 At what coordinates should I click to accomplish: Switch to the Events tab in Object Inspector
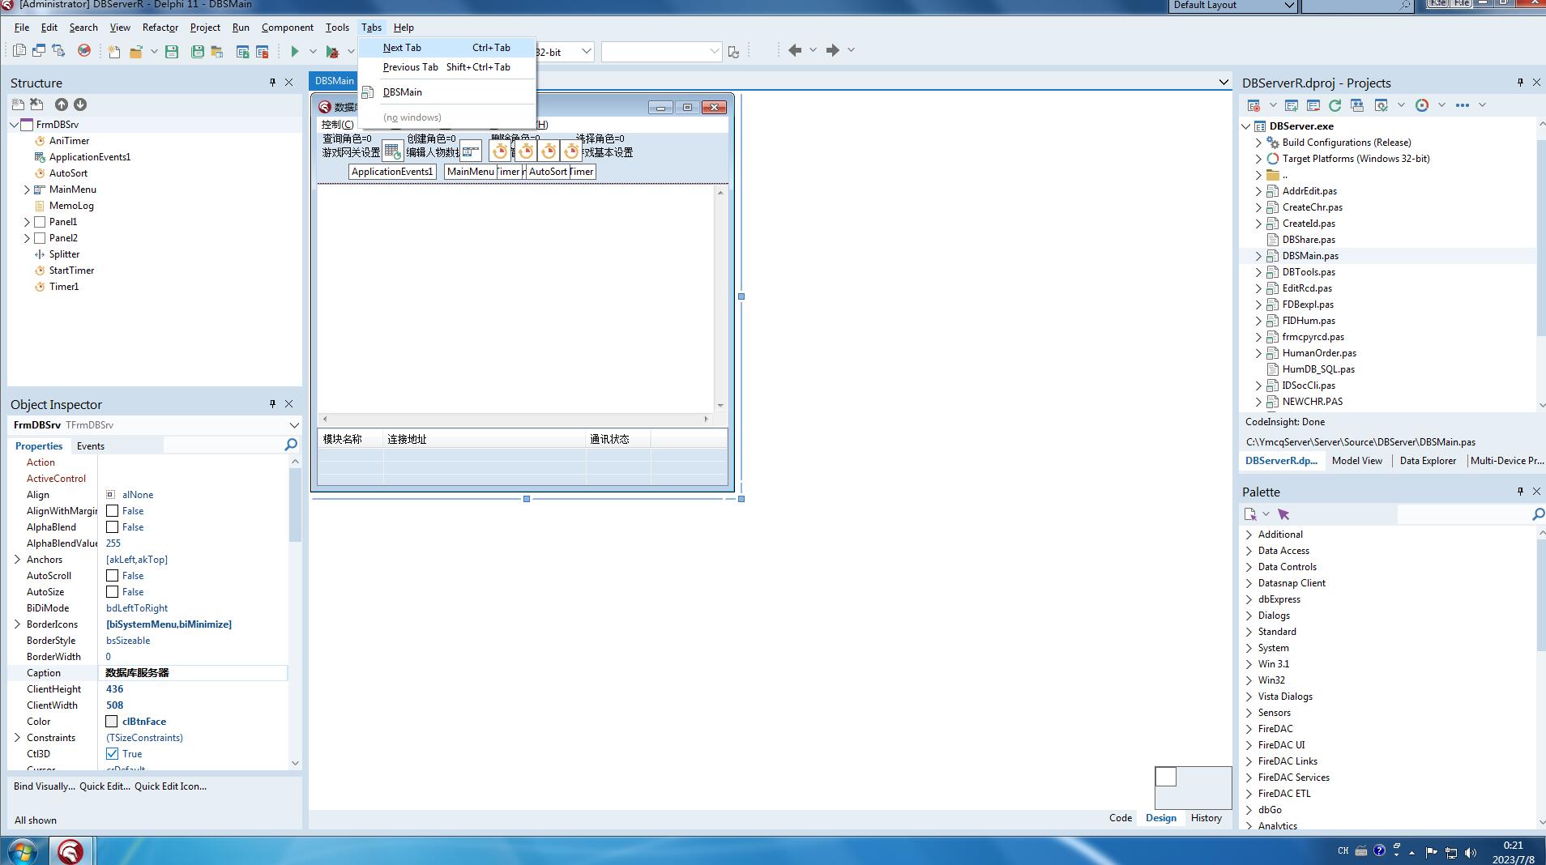(x=91, y=446)
